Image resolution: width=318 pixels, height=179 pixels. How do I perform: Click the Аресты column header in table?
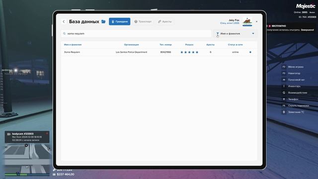pyautogui.click(x=210, y=45)
